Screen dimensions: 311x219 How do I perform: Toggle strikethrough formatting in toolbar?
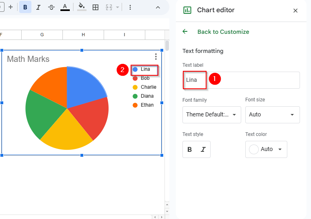click(51, 7)
